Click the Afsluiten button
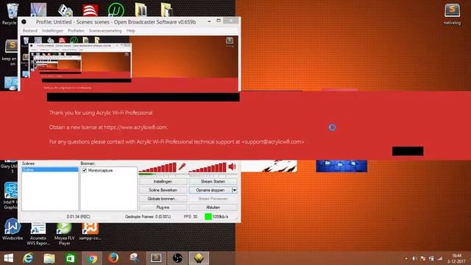The width and height of the screenshot is (471, 265). click(213, 208)
